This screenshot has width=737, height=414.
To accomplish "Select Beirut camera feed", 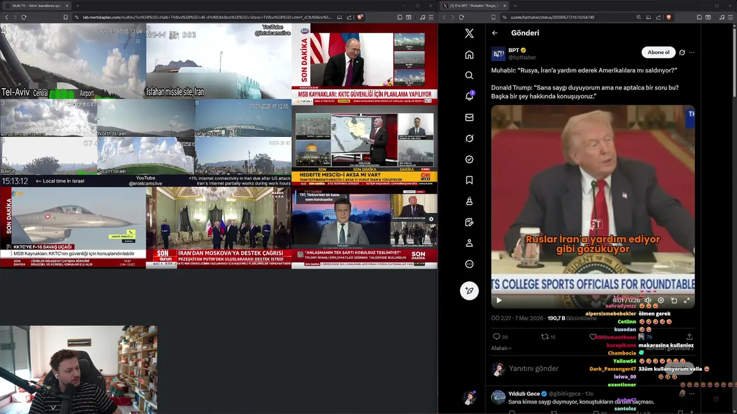I will (48, 156).
